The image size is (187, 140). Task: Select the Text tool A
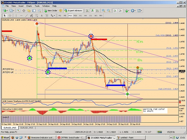click(x=42, y=16)
